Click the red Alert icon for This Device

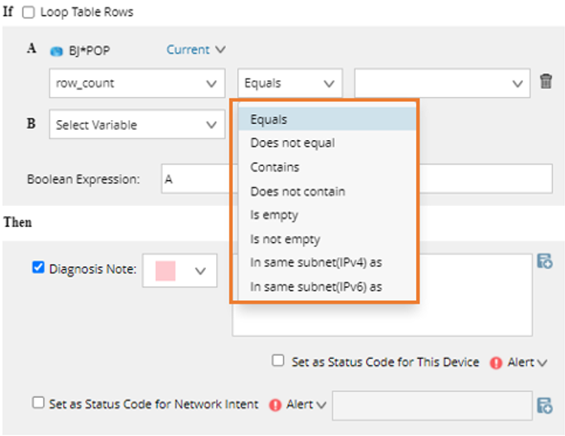tap(496, 362)
